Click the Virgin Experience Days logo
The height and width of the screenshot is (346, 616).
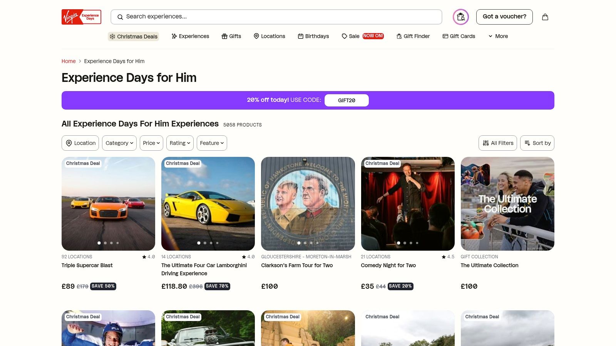(x=81, y=17)
